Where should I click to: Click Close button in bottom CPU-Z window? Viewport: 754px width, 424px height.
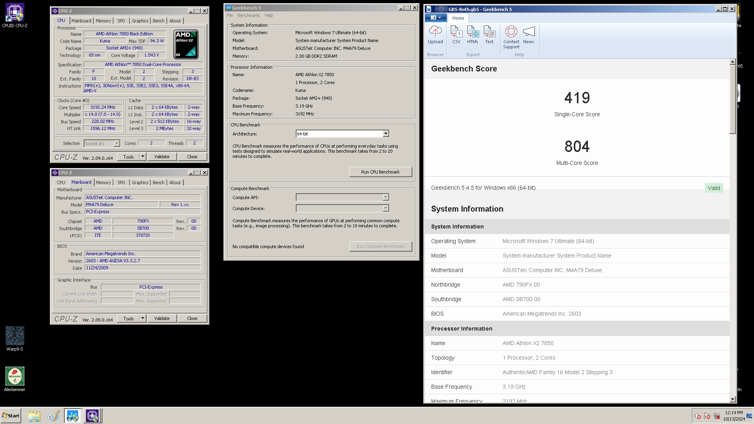tap(192, 318)
